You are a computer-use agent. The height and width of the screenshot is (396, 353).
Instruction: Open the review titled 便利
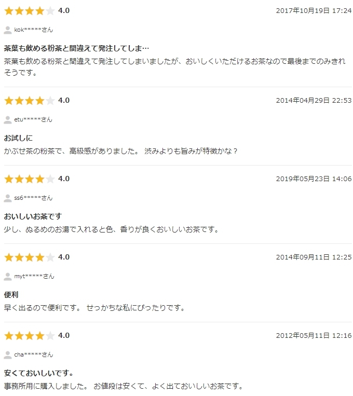click(x=11, y=294)
